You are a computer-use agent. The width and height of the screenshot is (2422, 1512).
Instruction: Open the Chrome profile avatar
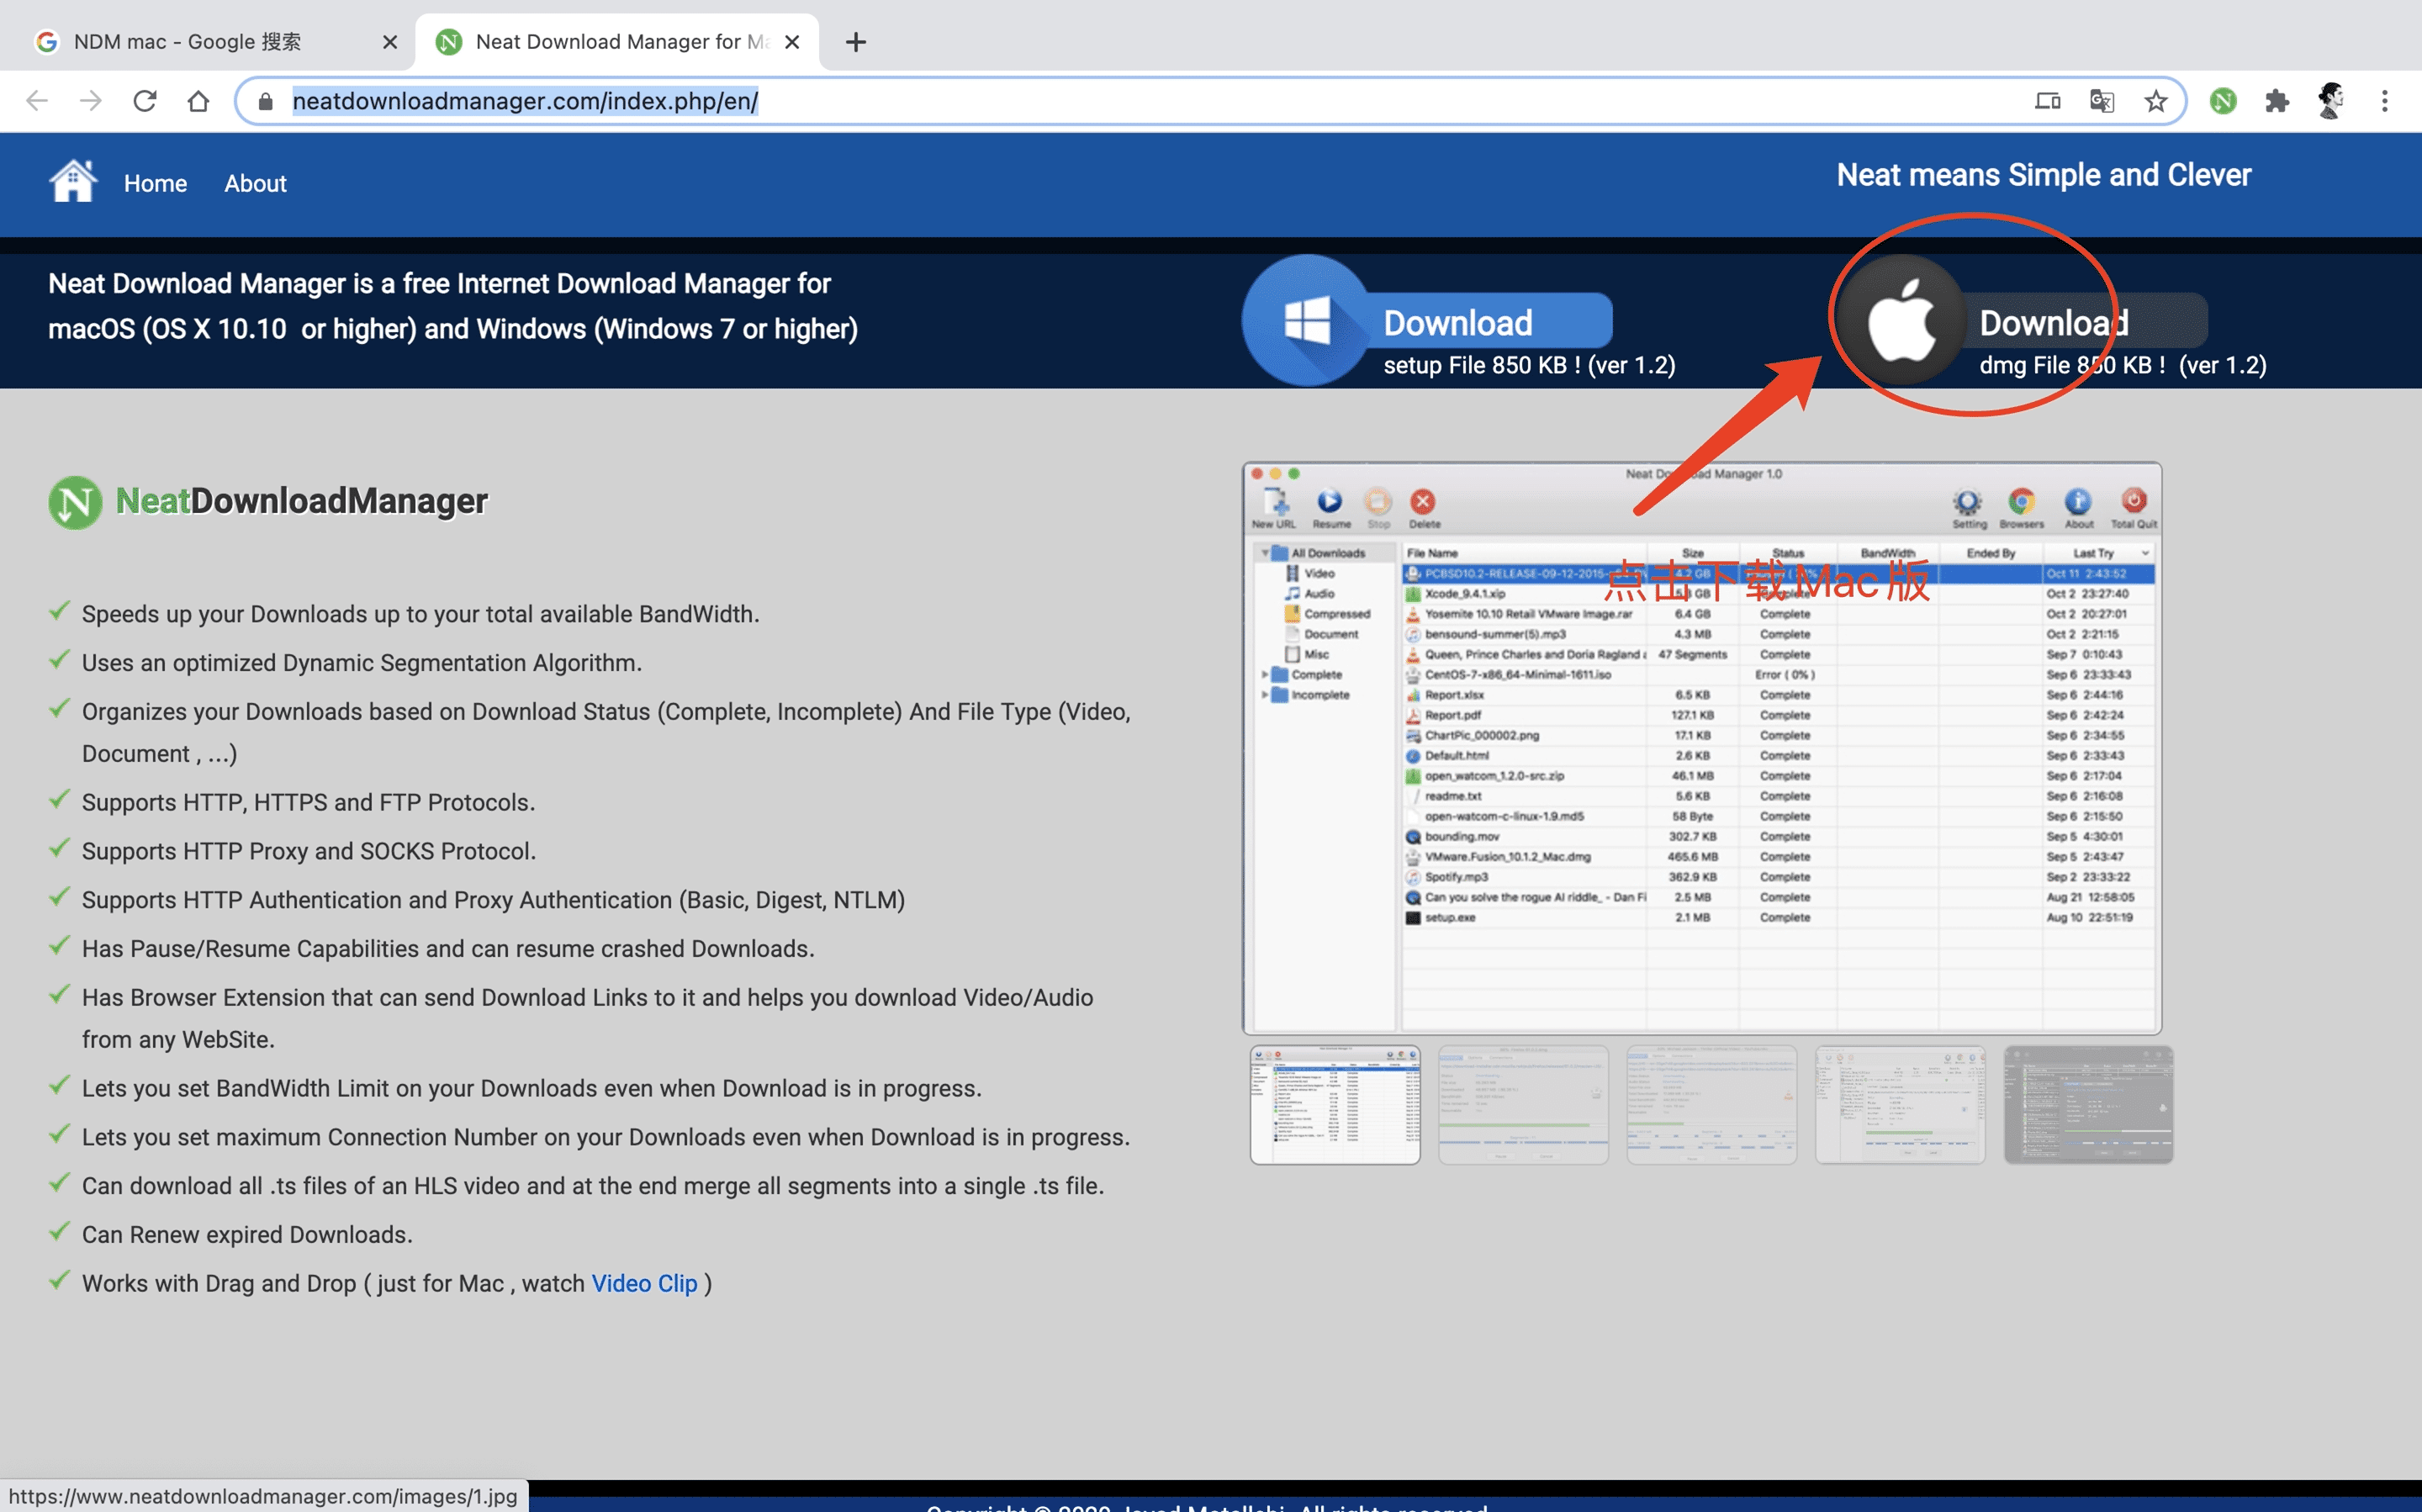2330,101
